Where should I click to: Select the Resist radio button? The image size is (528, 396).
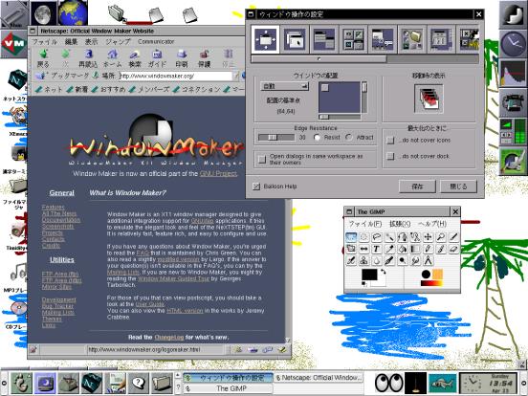[317, 138]
